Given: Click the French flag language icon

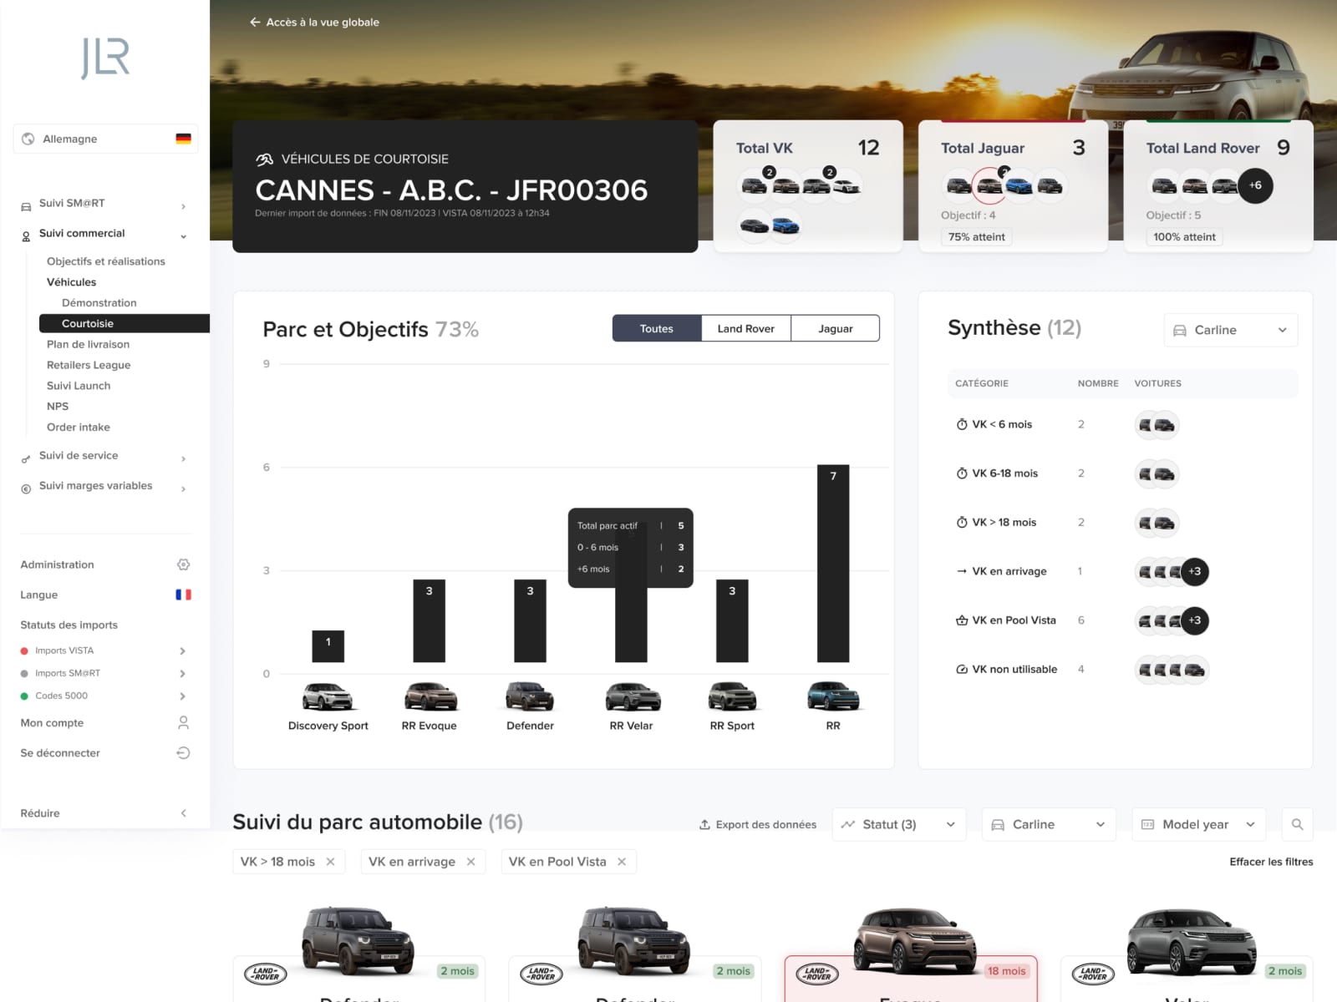Looking at the screenshot, I should (x=184, y=595).
